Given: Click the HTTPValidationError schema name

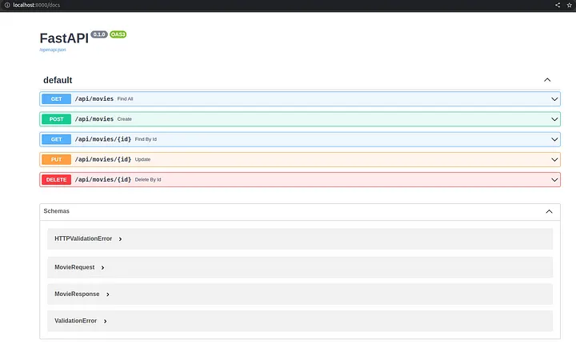Looking at the screenshot, I should [x=83, y=238].
